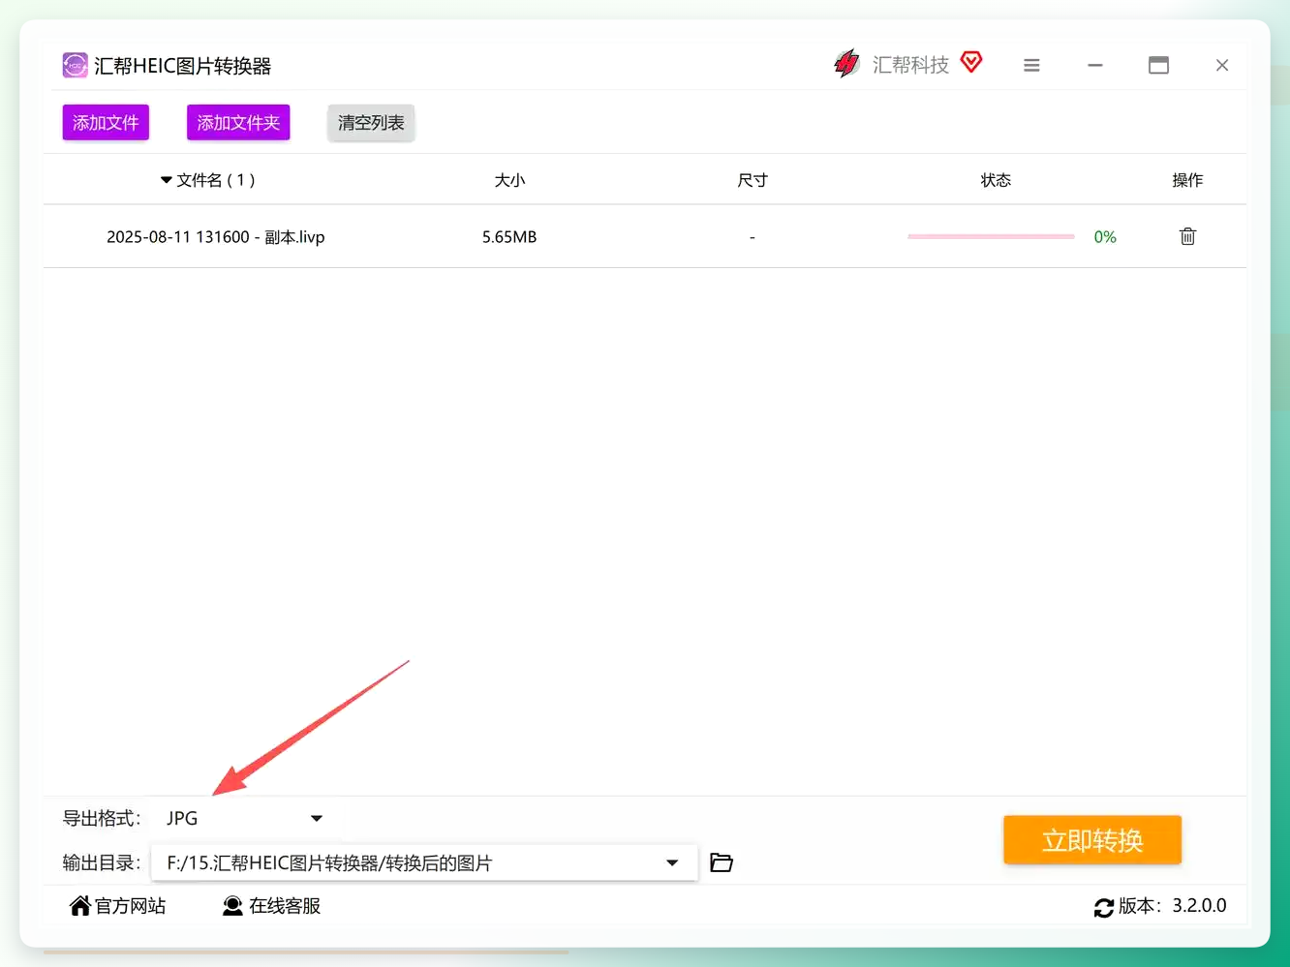1290x967 pixels.
Task: Open the 官方网站 link
Action: pos(130,906)
